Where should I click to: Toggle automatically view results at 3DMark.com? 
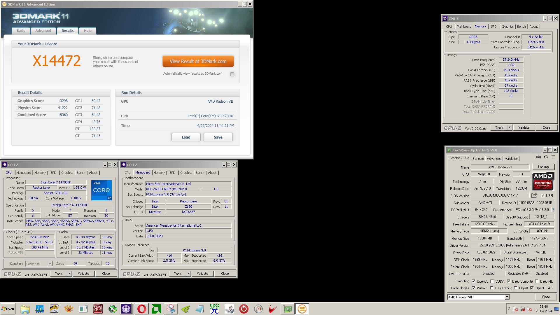232,74
